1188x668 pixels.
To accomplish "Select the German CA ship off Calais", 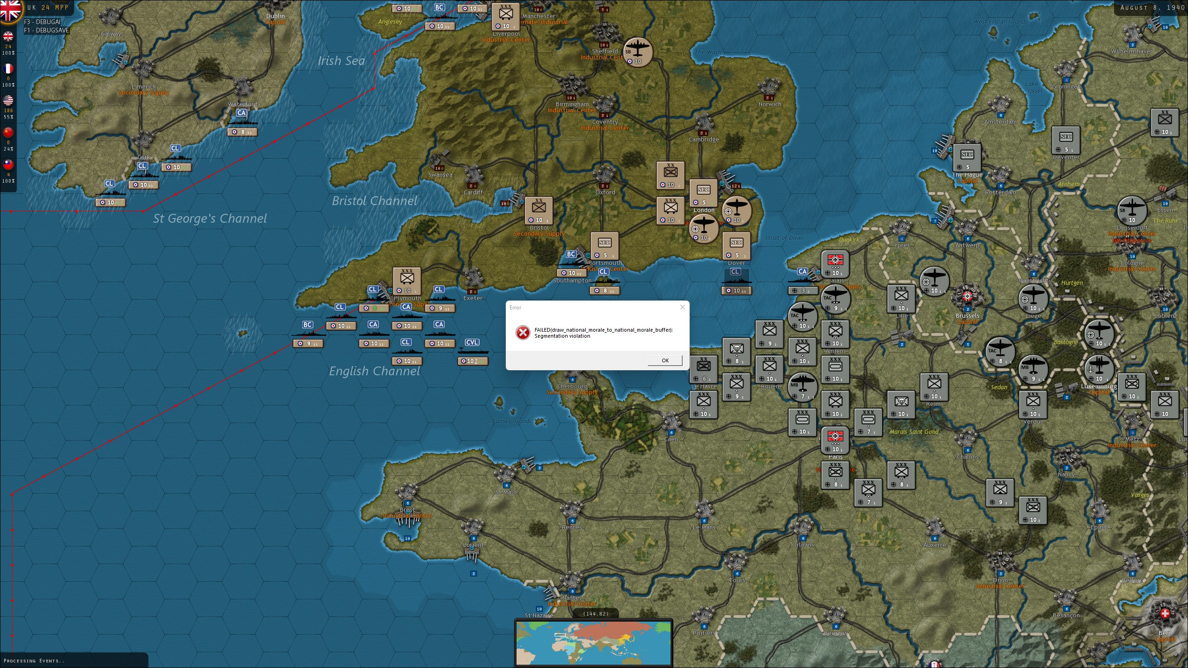I will pos(803,281).
